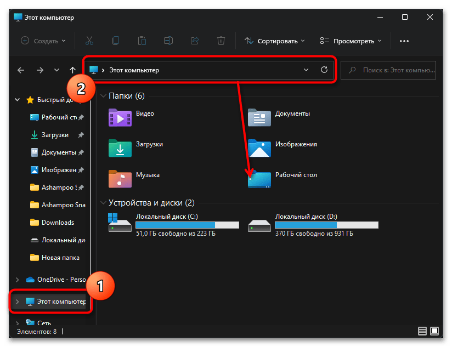Click the Paste clipboard icon
The image size is (452, 347).
142,41
